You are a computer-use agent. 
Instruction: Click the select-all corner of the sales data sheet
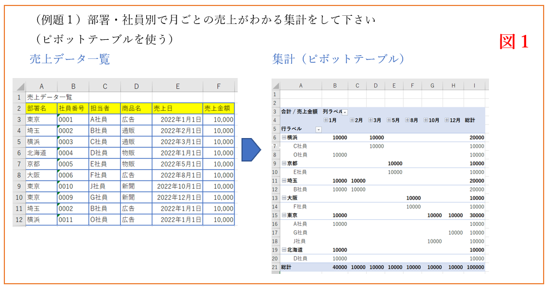point(19,86)
